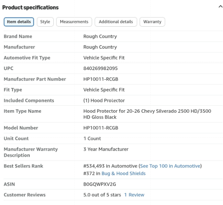This screenshot has width=223, height=205.
Task: Collapse the Product specifications section chevron
Action: [x=220, y=7]
